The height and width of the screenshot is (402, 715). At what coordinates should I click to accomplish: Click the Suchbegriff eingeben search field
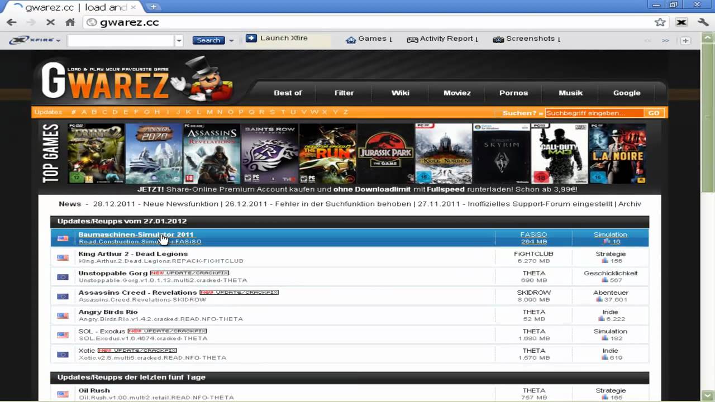click(x=594, y=113)
